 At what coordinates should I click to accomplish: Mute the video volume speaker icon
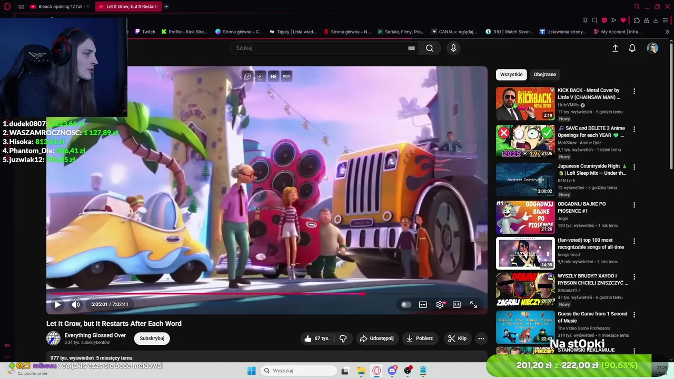76,304
